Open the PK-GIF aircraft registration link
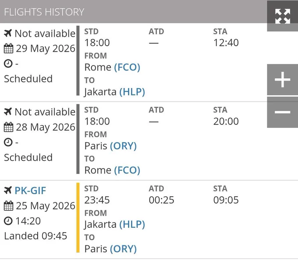 pyautogui.click(x=30, y=191)
